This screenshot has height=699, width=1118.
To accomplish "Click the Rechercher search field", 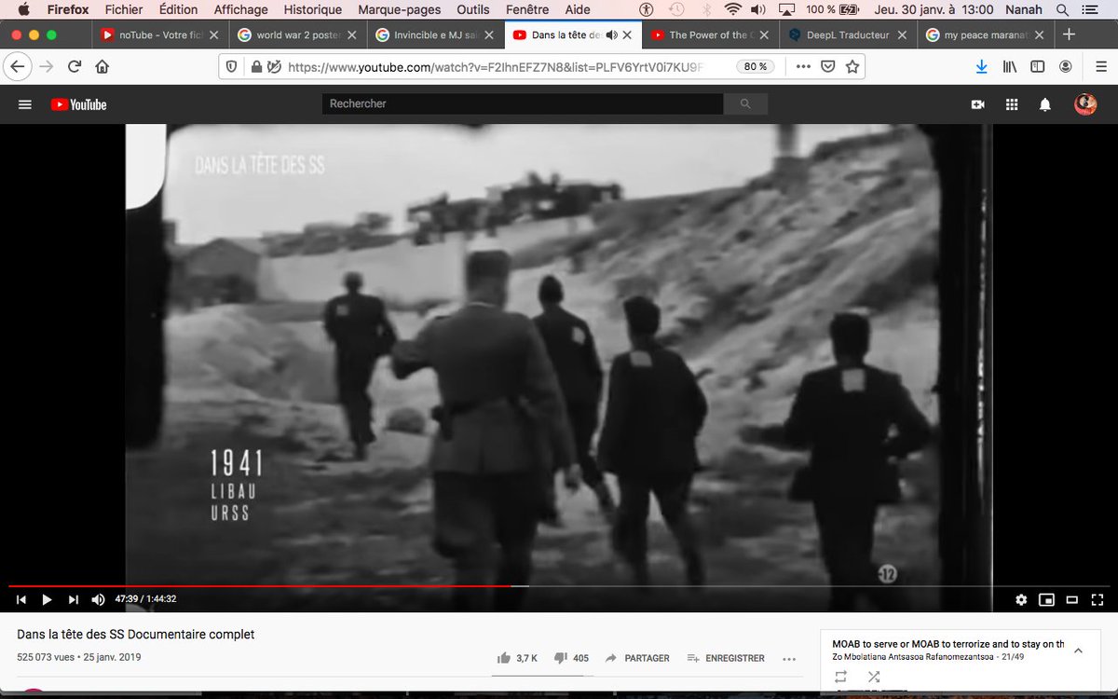I will click(x=523, y=104).
